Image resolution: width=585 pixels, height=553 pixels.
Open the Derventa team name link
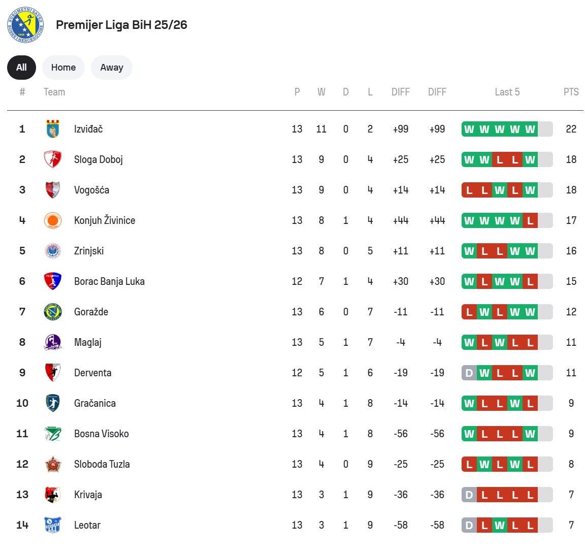(92, 373)
